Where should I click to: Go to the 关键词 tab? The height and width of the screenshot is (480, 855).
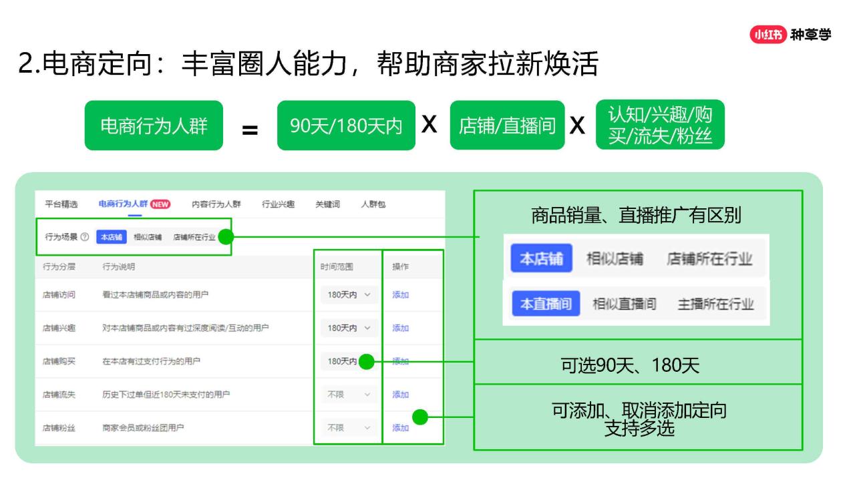click(x=327, y=204)
